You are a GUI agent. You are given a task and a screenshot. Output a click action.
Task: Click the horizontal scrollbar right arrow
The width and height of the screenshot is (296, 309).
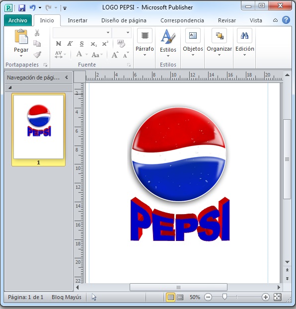point(279,287)
